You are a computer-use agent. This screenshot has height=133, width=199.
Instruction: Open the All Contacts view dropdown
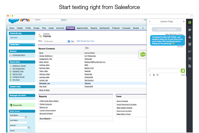click(57, 41)
